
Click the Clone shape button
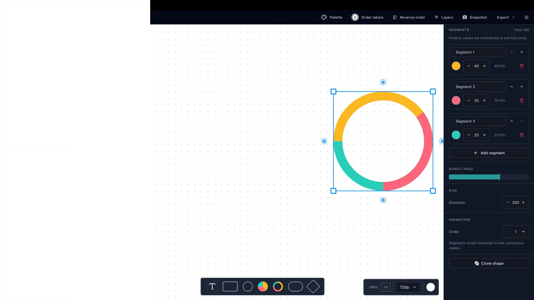pos(489,263)
